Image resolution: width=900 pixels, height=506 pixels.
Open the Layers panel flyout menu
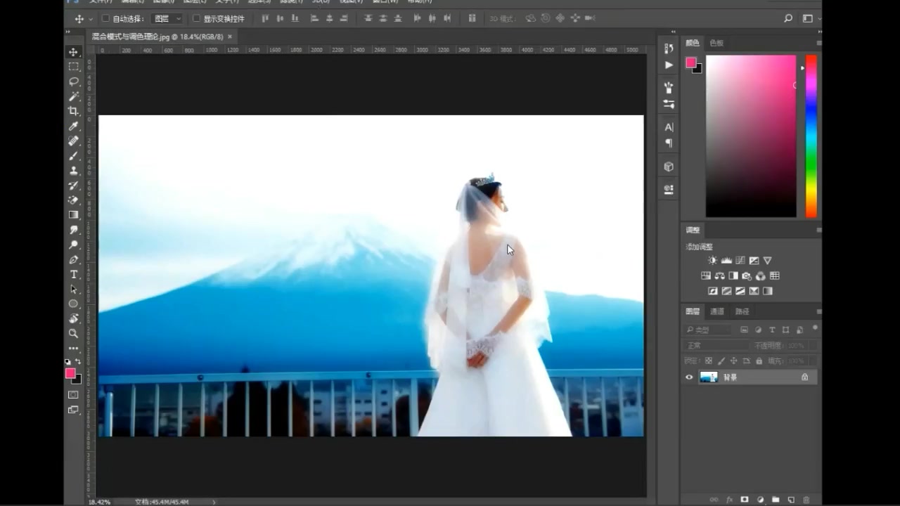click(x=818, y=311)
